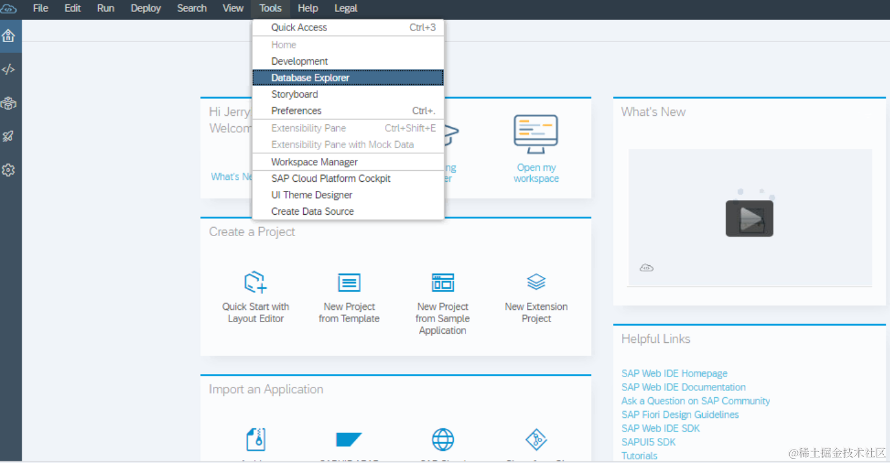The width and height of the screenshot is (890, 463).
Task: Click Ask a Question on SAP Community
Action: coord(695,401)
